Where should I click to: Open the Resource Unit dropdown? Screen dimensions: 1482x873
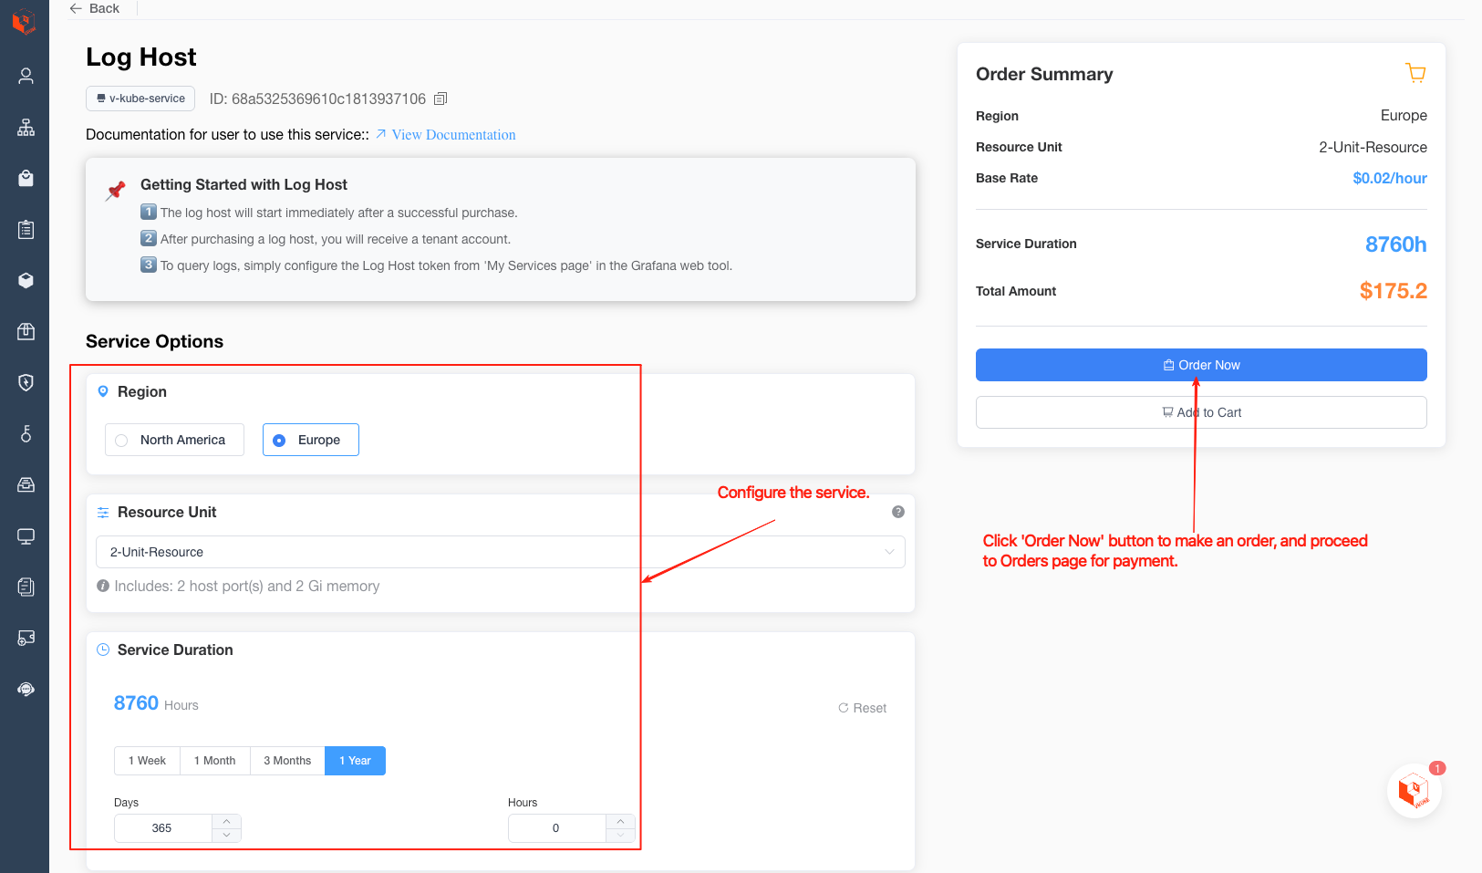500,552
